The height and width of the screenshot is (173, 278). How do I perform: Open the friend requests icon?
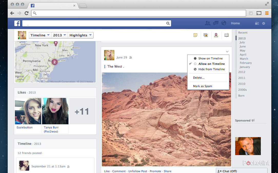pos(208,23)
